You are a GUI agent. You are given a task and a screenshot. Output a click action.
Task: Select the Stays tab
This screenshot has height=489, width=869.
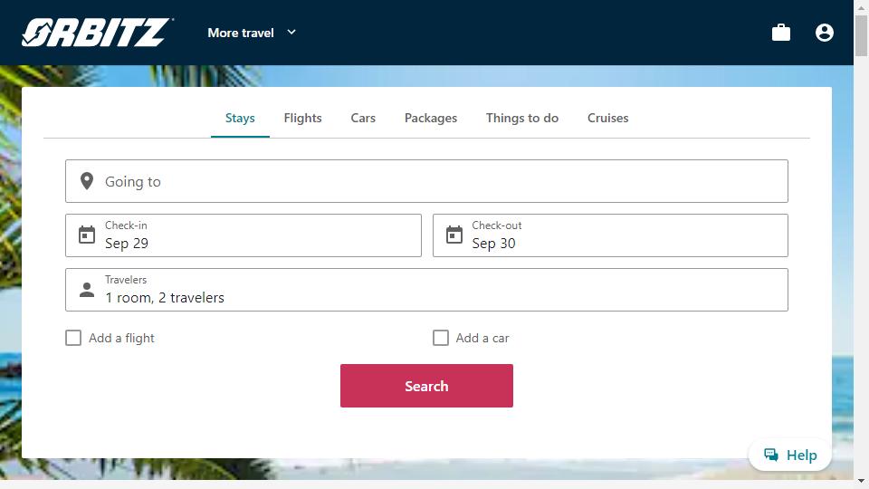tap(240, 118)
